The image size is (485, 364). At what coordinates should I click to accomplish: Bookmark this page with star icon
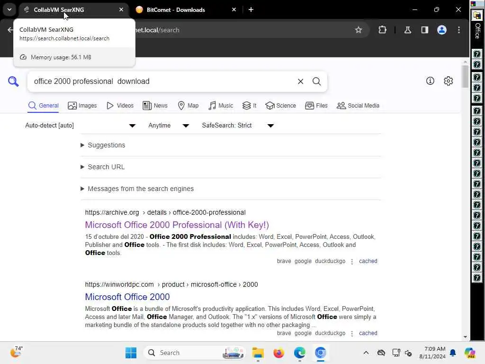click(x=358, y=30)
